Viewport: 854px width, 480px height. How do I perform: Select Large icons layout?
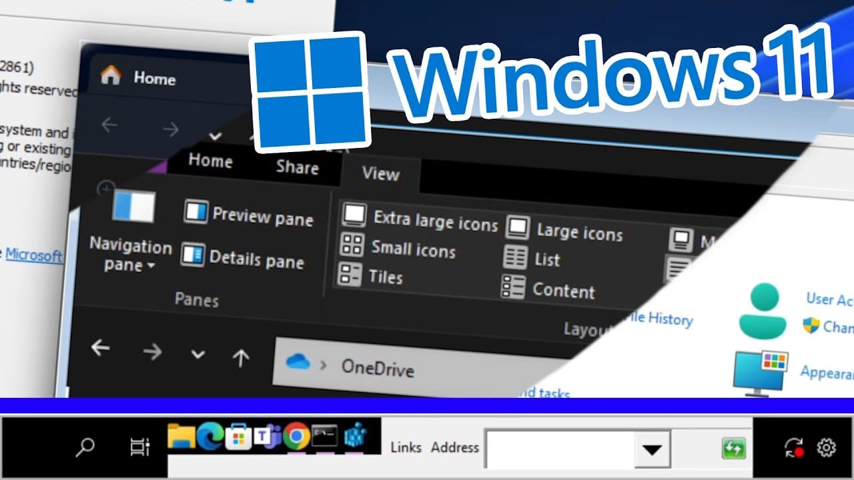point(564,229)
